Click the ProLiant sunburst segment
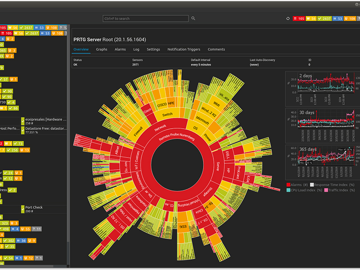 click(x=238, y=173)
